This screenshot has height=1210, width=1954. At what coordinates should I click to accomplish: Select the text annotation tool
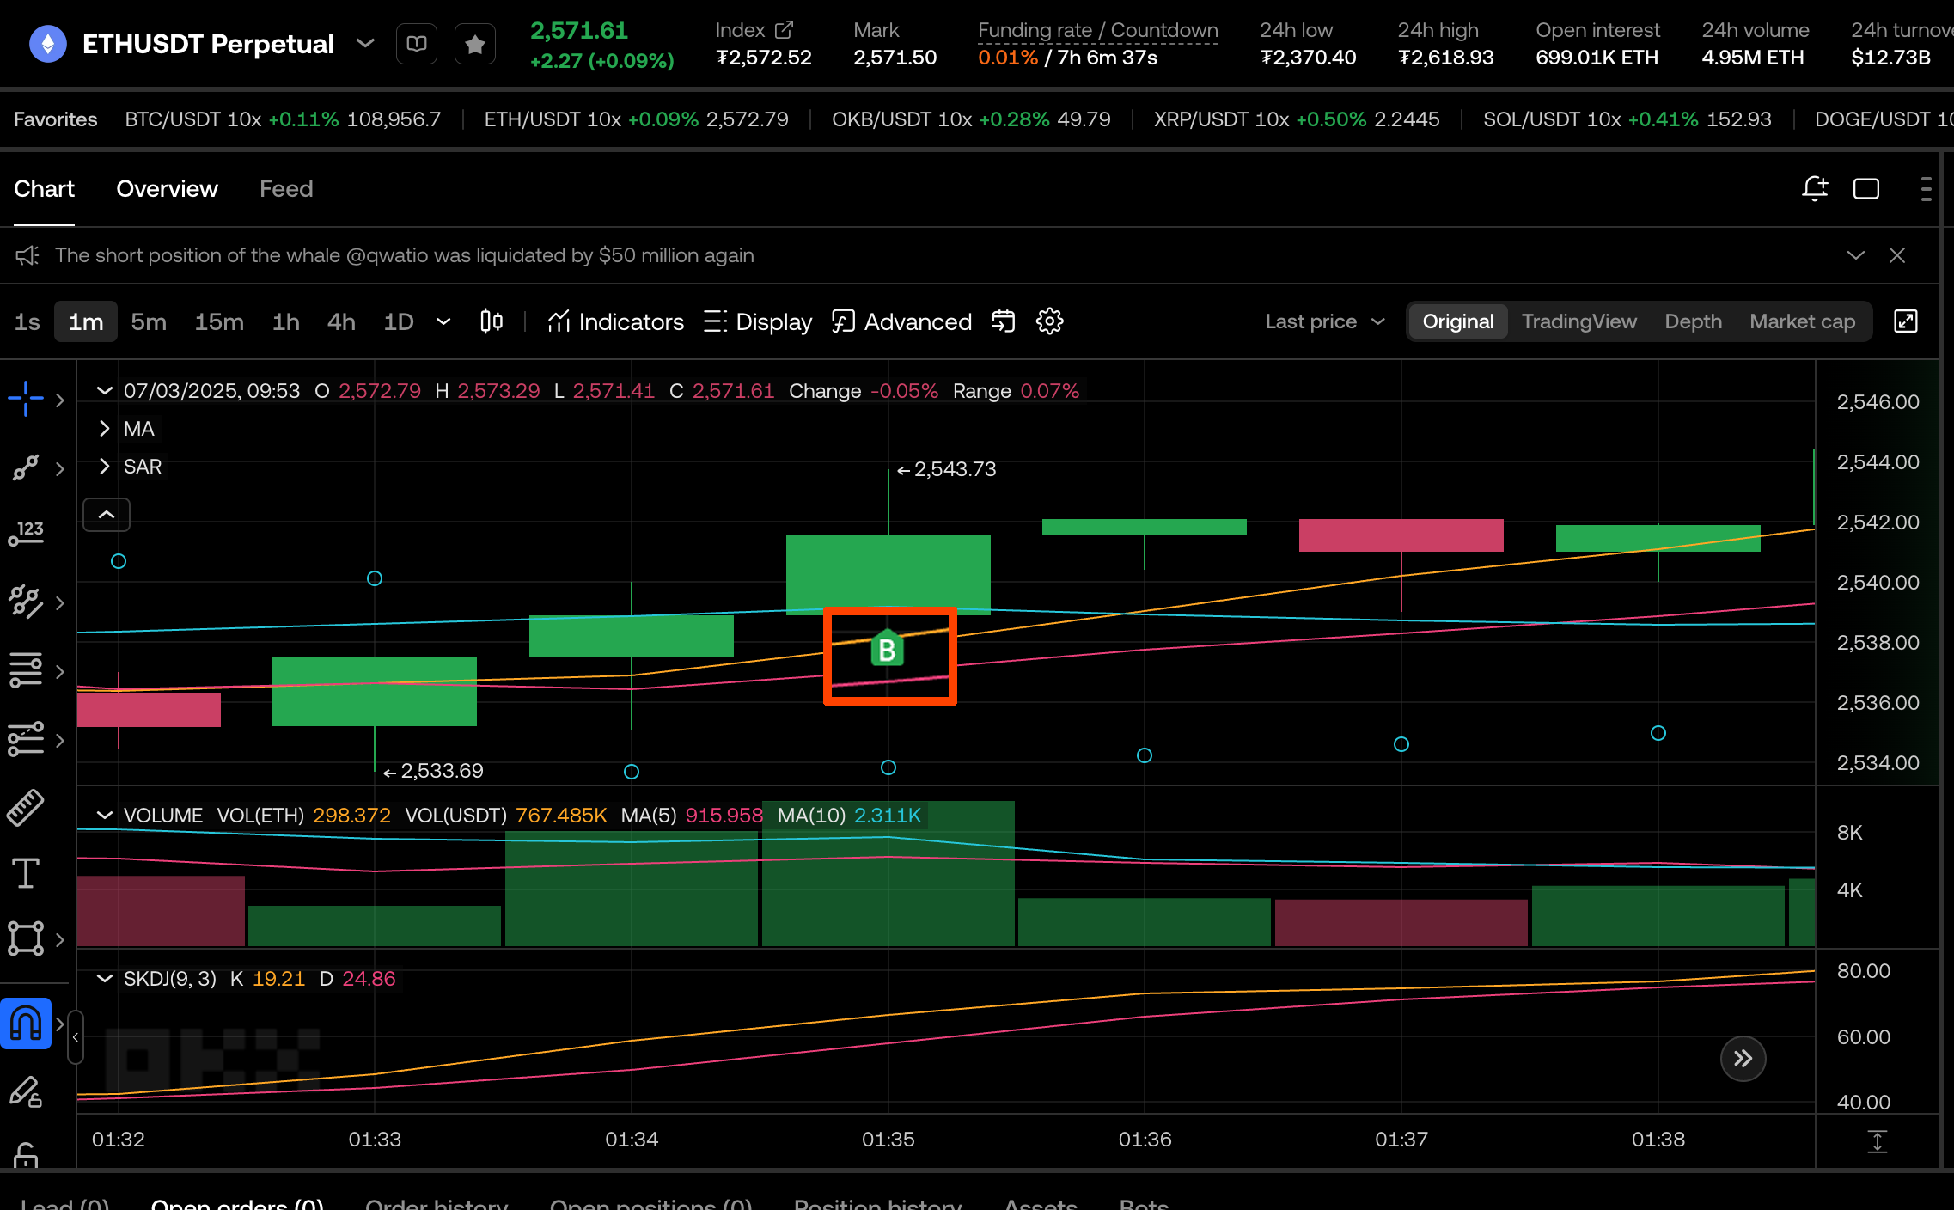pyautogui.click(x=26, y=873)
